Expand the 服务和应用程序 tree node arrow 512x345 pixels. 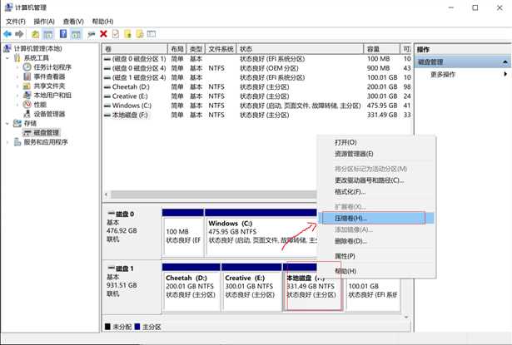7,142
